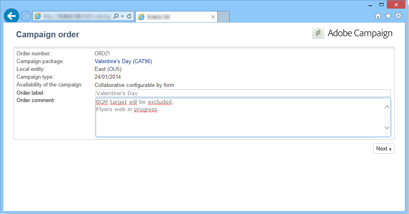Image resolution: width=409 pixels, height=214 pixels.
Task: Focus the Order label input field
Action: [x=243, y=93]
